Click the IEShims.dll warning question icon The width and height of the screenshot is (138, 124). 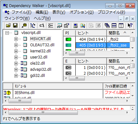(x=9, y=93)
